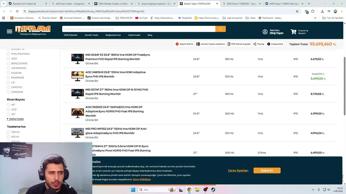346x194 pixels.
Task: Check the BENQ ZOWIE brand filter
Action: click(8, 63)
